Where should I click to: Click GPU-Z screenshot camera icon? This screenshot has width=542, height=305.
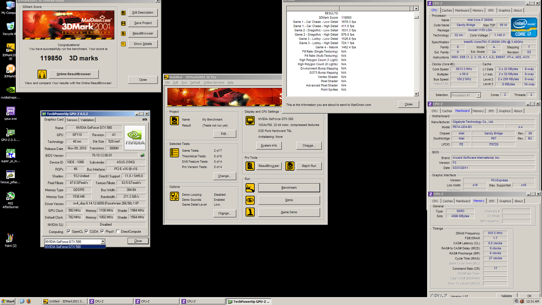coord(145,119)
